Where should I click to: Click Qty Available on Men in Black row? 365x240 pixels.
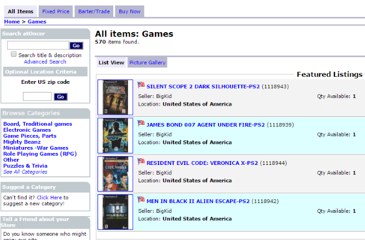click(x=336, y=211)
